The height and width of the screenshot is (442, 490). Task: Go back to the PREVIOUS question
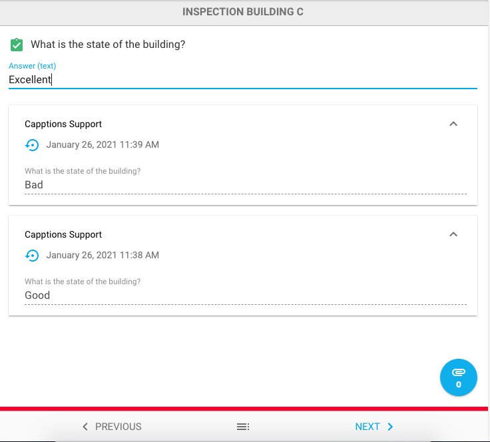pos(112,427)
